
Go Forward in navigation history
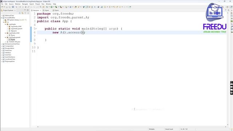point(125,7)
